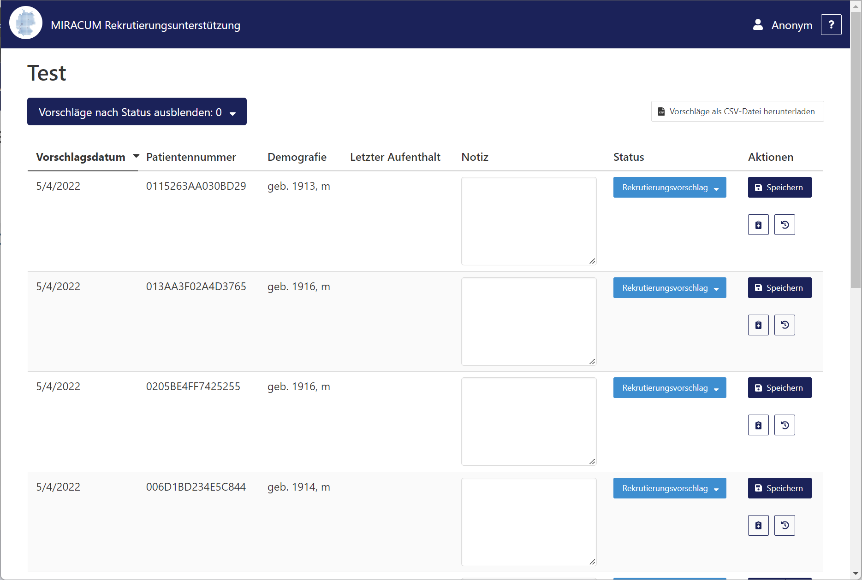Click the Anonym user profile icon
The image size is (862, 580).
[x=758, y=25]
